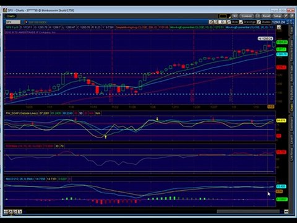Screen dimensions: 297x223
Task: Click the 30 level box in RSI header
Action: point(57,146)
